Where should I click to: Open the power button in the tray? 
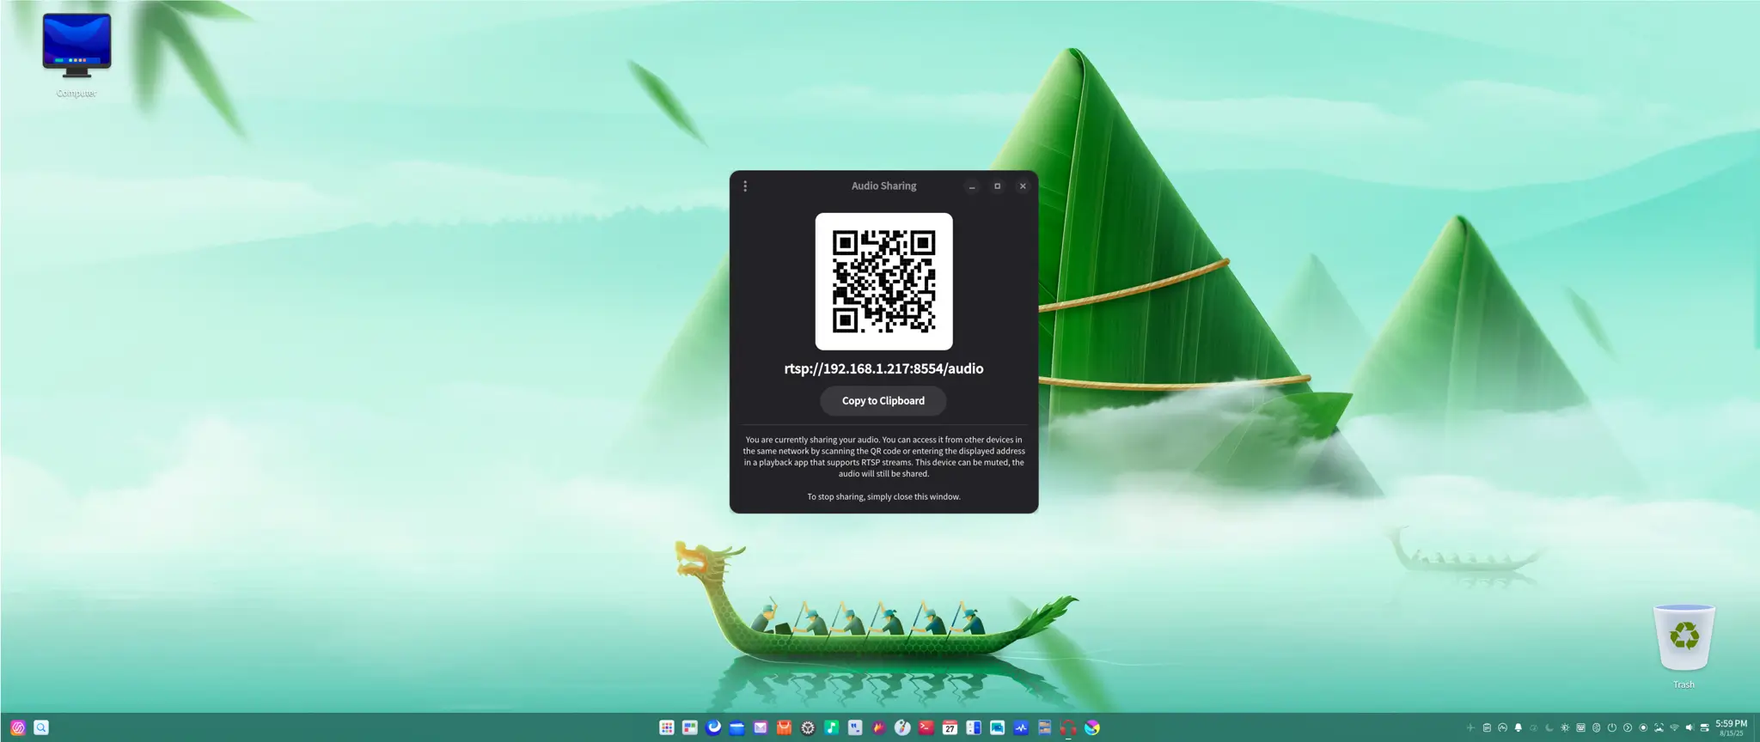(x=1611, y=728)
